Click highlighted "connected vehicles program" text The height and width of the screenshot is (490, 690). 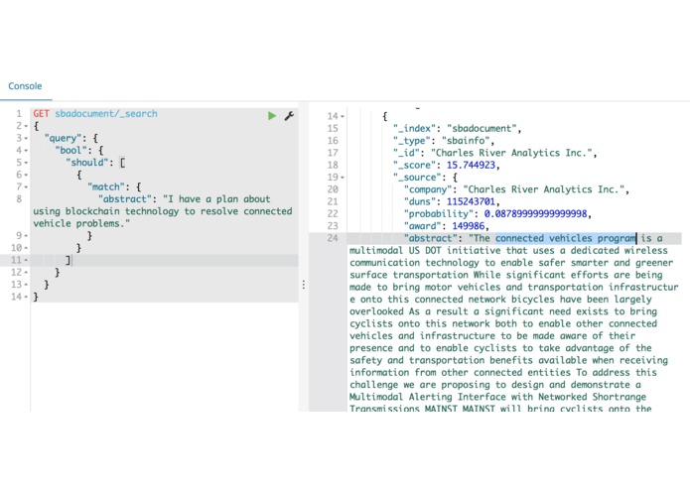[x=566, y=238]
